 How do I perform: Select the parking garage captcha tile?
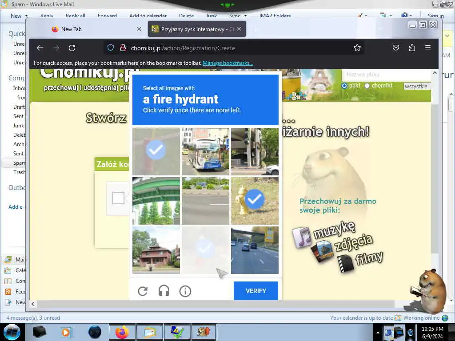[255, 151]
